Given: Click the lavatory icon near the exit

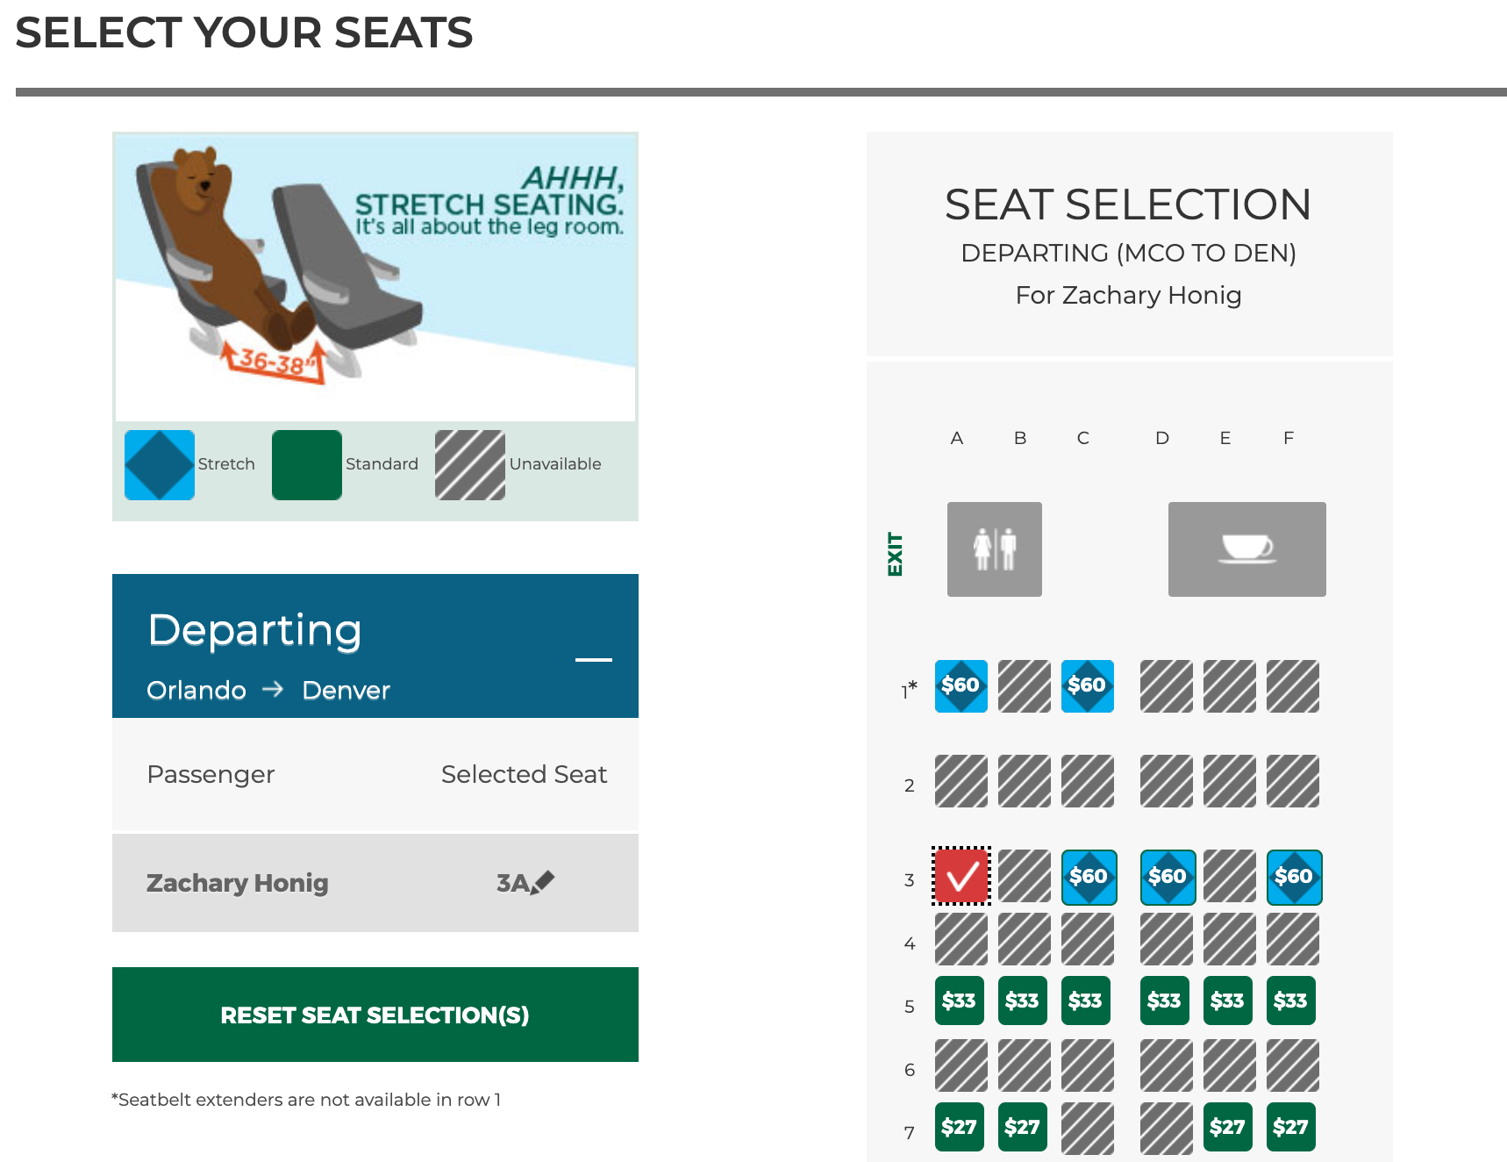Looking at the screenshot, I should coord(994,549).
